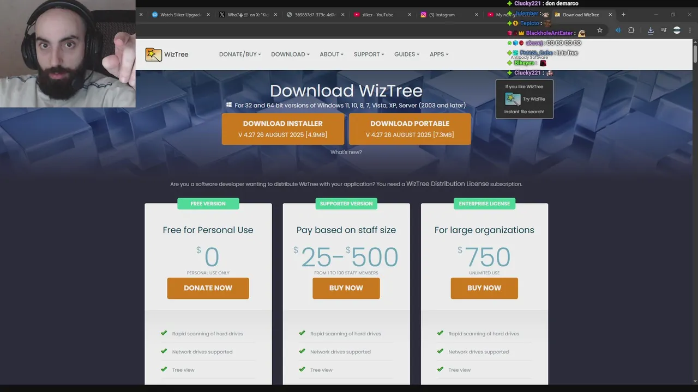Viewport: 698px width, 392px height.
Task: Close the Watch Sliker Upgrade tab
Action: (208, 15)
